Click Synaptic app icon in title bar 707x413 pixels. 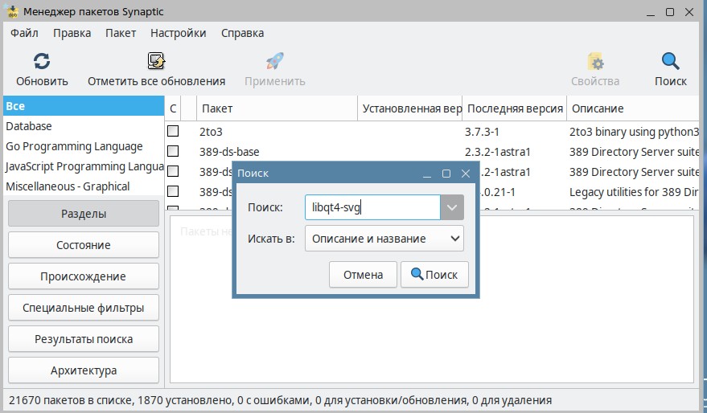click(12, 11)
